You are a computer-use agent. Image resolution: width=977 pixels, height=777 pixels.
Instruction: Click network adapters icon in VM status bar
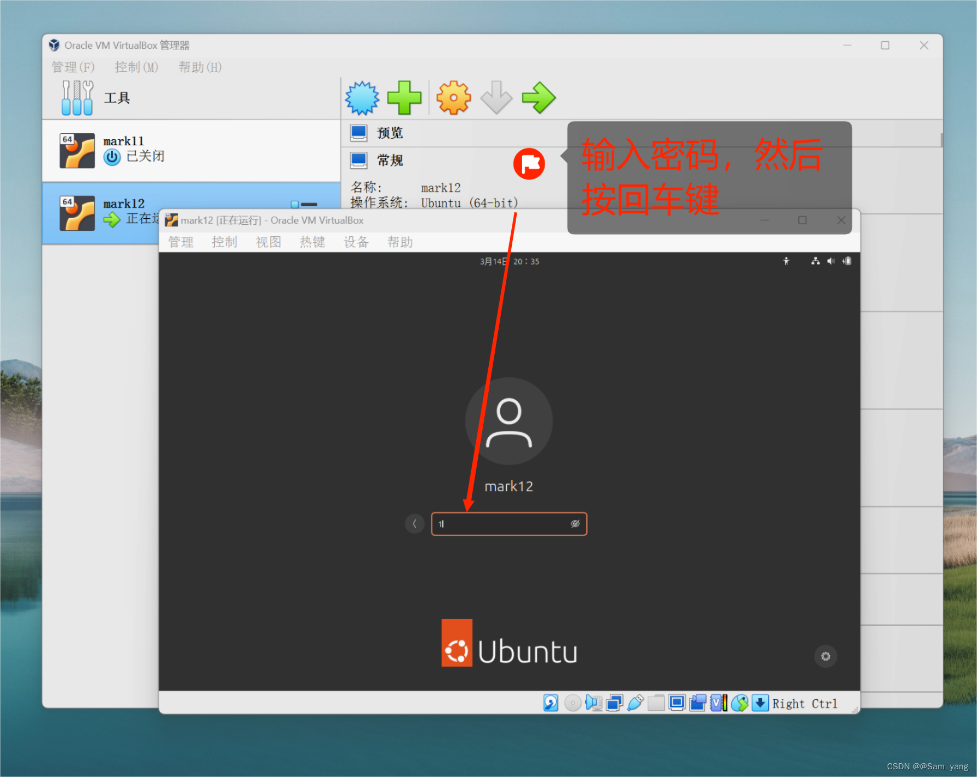coord(614,702)
